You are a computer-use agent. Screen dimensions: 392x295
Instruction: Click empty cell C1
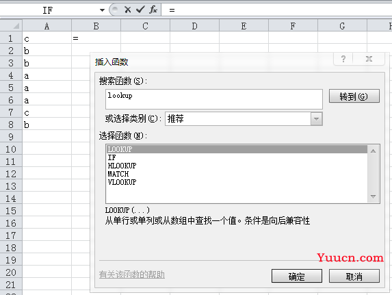pyautogui.click(x=145, y=38)
